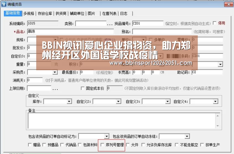
Task: Open 订单自动冻结 dropdown
Action: [187, 136]
